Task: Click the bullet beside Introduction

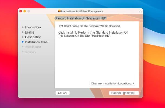Action: tap(22, 27)
